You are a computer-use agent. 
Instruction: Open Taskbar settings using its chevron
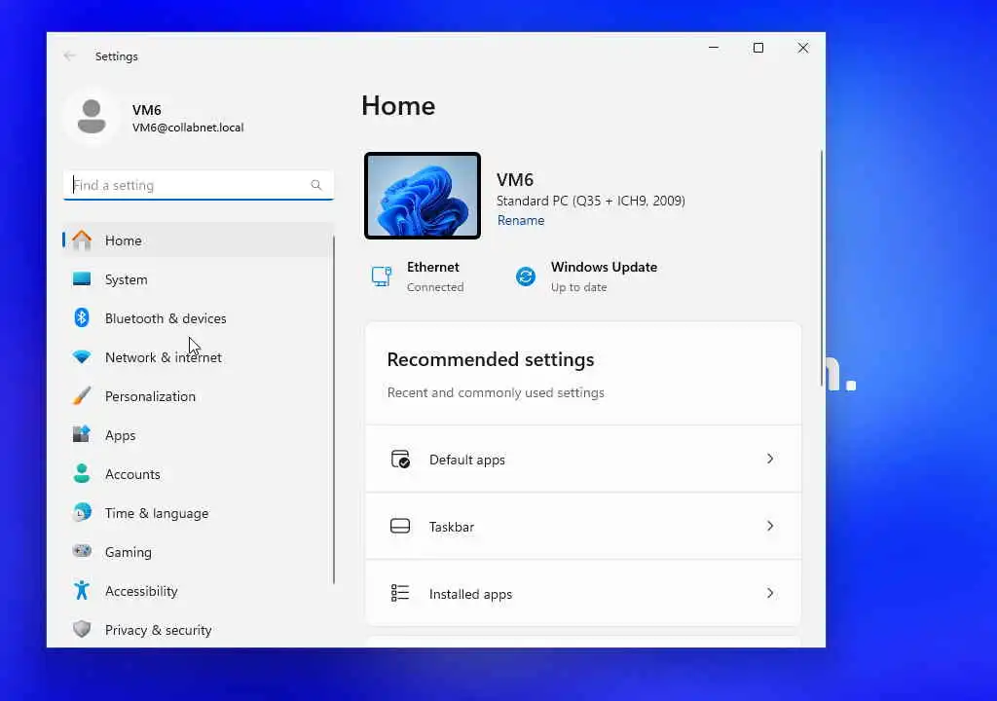click(x=770, y=526)
